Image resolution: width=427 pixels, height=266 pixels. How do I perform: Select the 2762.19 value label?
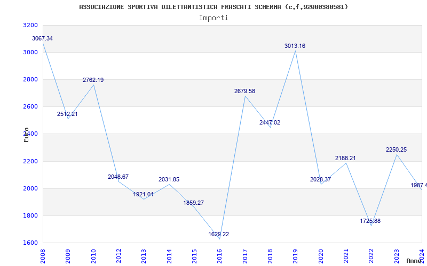pyautogui.click(x=93, y=80)
